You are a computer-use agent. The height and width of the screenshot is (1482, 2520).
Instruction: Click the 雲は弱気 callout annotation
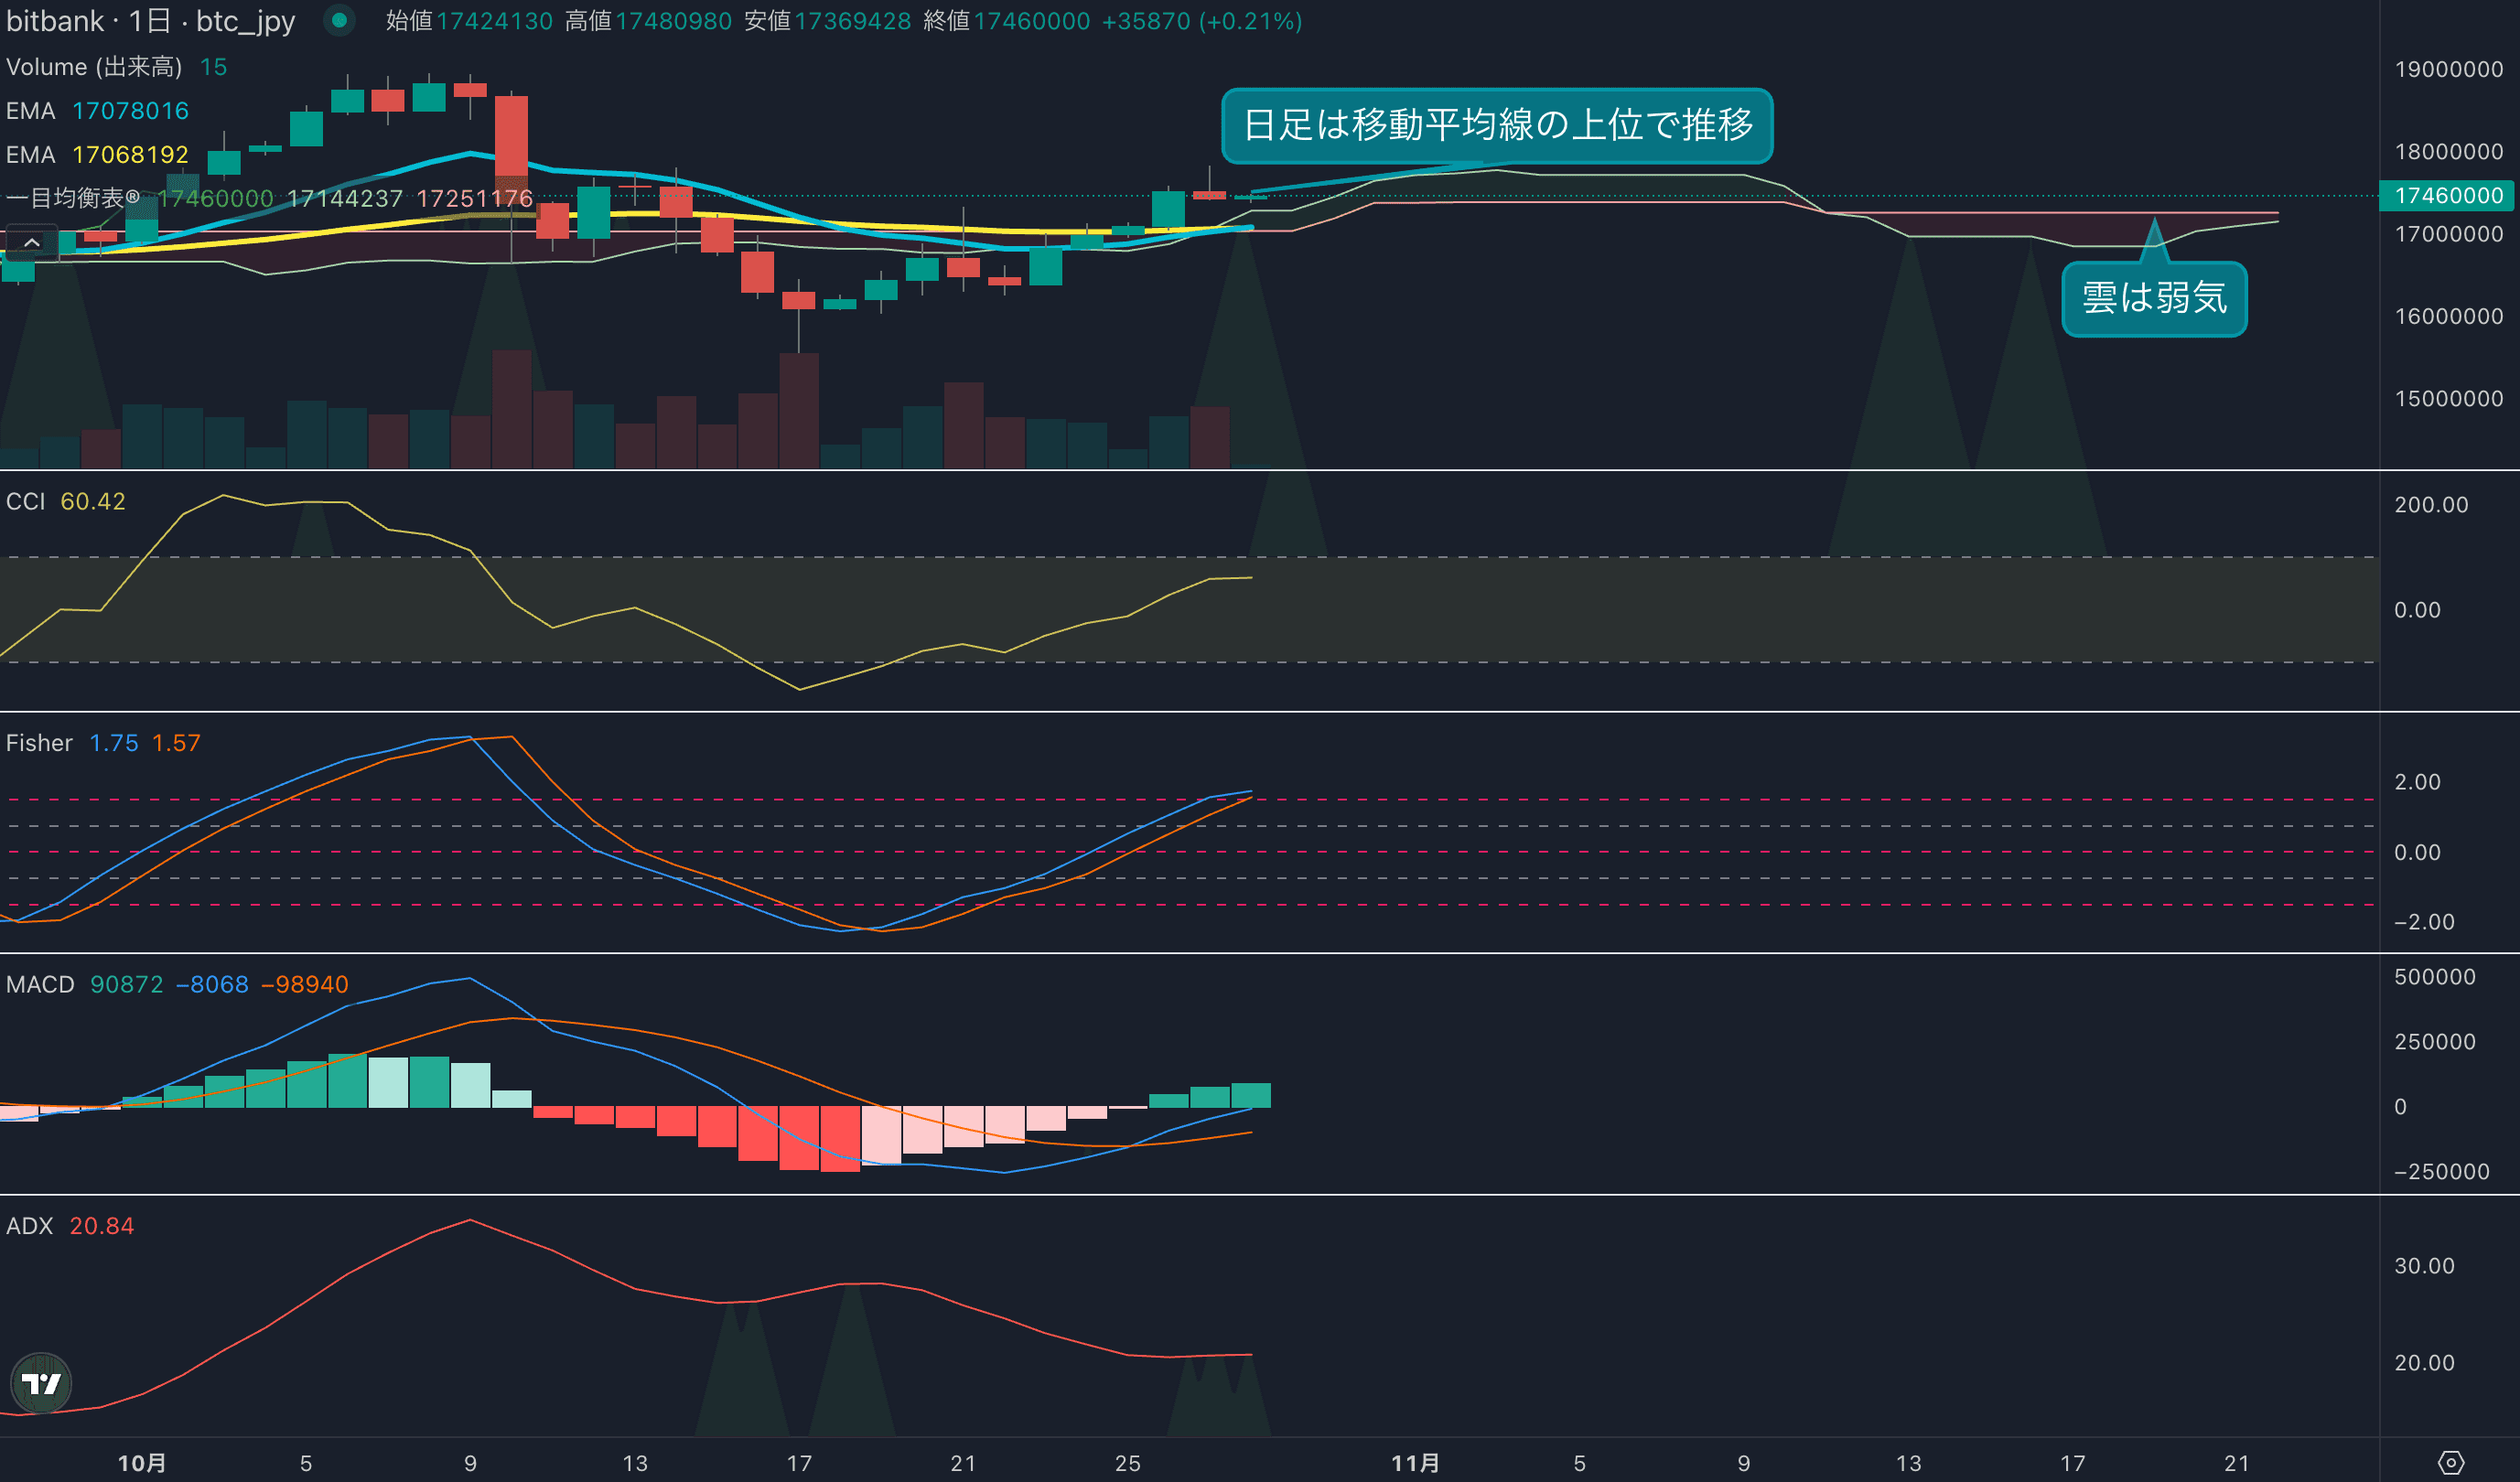(x=2154, y=298)
